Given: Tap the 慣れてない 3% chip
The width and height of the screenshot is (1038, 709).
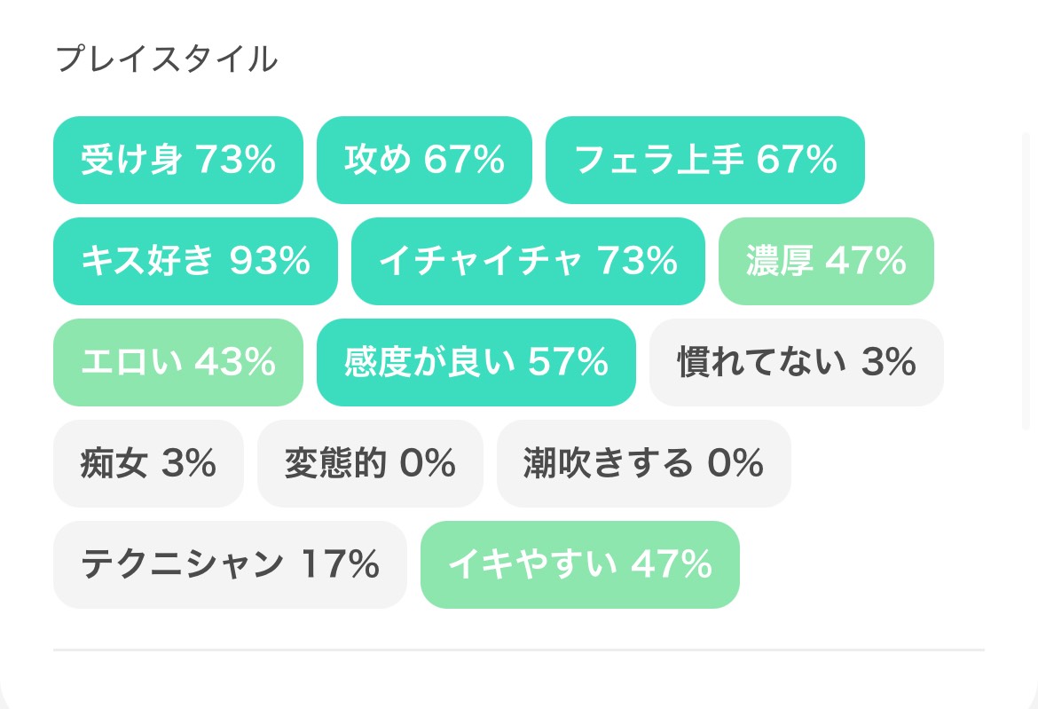Looking at the screenshot, I should click(x=796, y=362).
